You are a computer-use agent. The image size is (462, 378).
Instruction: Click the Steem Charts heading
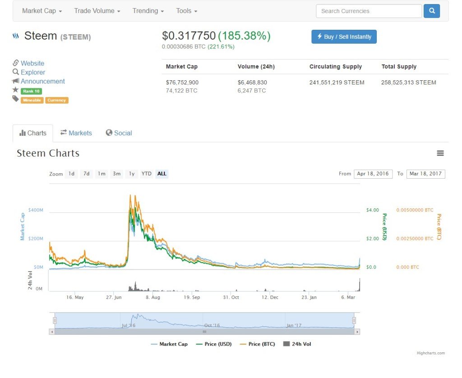(x=48, y=153)
